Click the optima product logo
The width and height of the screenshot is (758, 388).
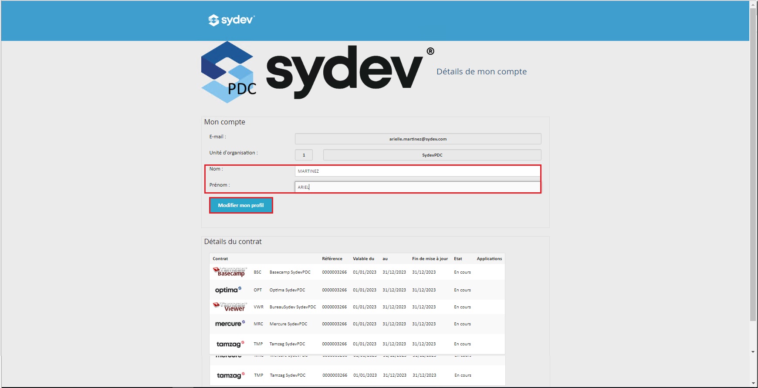[228, 290]
